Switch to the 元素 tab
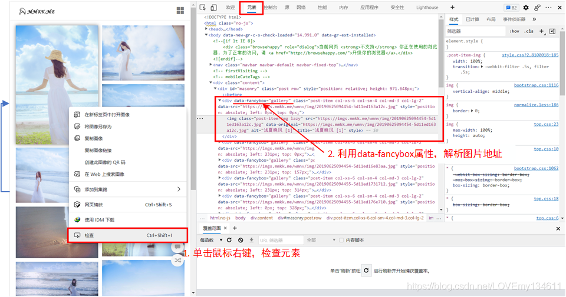This screenshot has height=297, width=566. click(252, 8)
